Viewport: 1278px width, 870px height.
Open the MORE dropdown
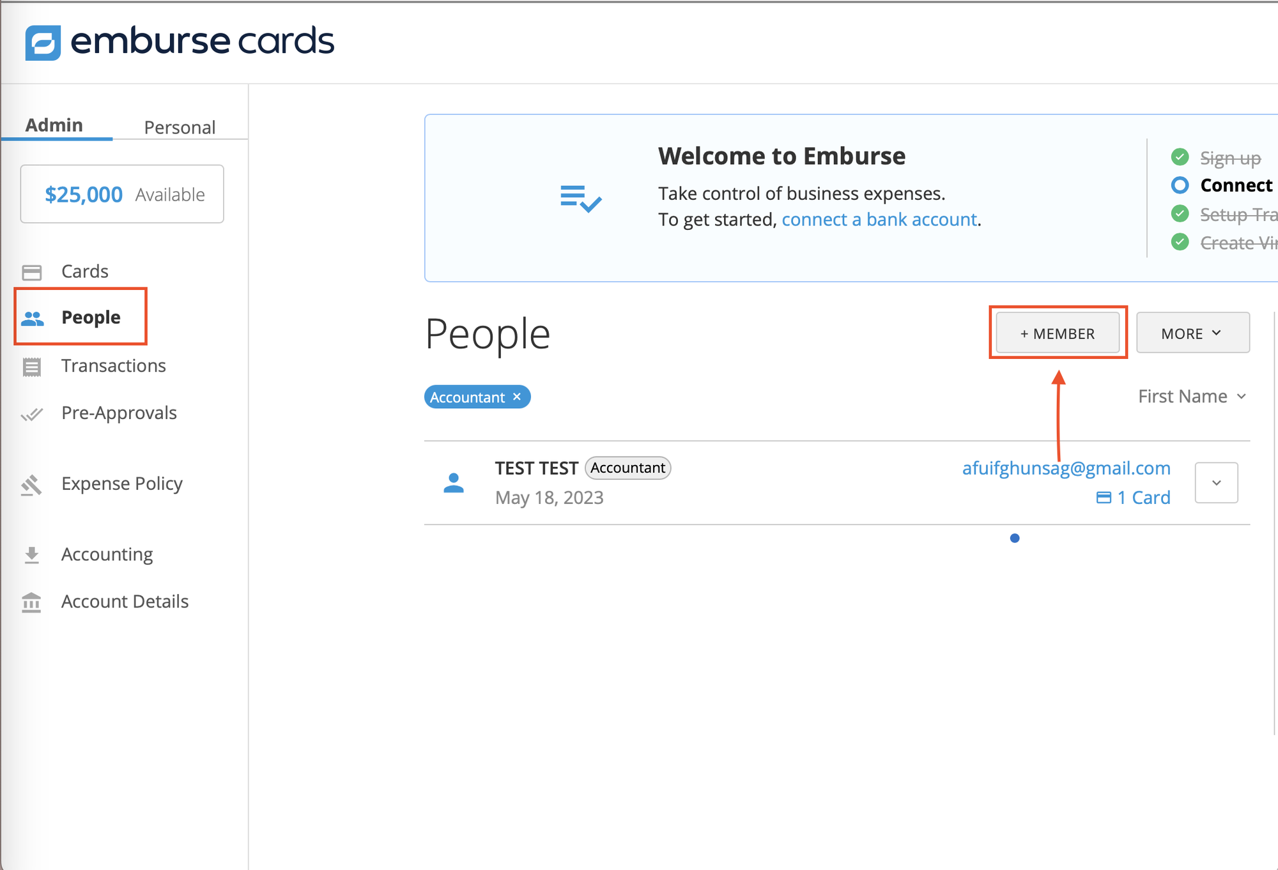pyautogui.click(x=1192, y=332)
